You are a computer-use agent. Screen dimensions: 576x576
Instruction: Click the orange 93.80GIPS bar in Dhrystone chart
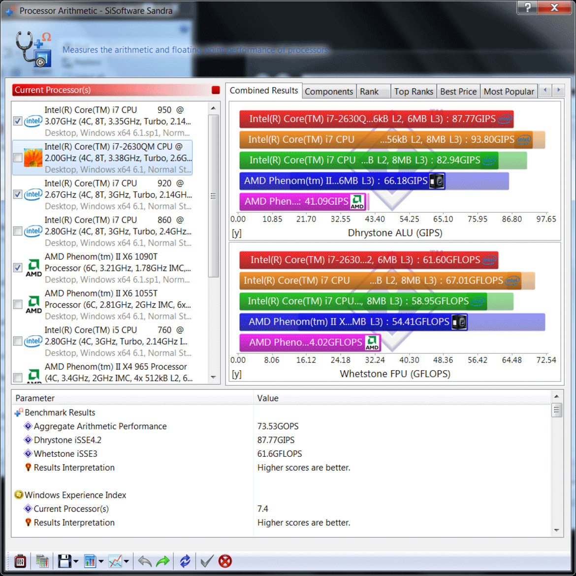click(386, 140)
